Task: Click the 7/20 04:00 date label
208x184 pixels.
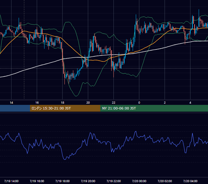Action: point(190,181)
